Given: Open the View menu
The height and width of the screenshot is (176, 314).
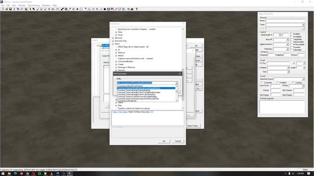Looking at the screenshot, I should click(14, 5).
